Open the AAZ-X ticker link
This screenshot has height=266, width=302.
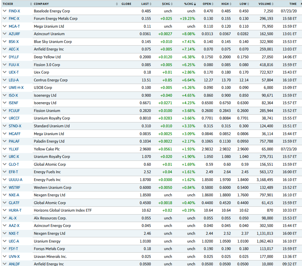click(14, 226)
